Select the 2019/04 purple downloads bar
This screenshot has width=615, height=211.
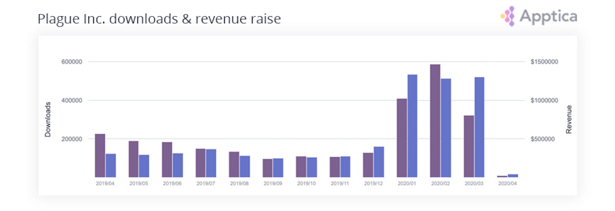[x=100, y=155]
